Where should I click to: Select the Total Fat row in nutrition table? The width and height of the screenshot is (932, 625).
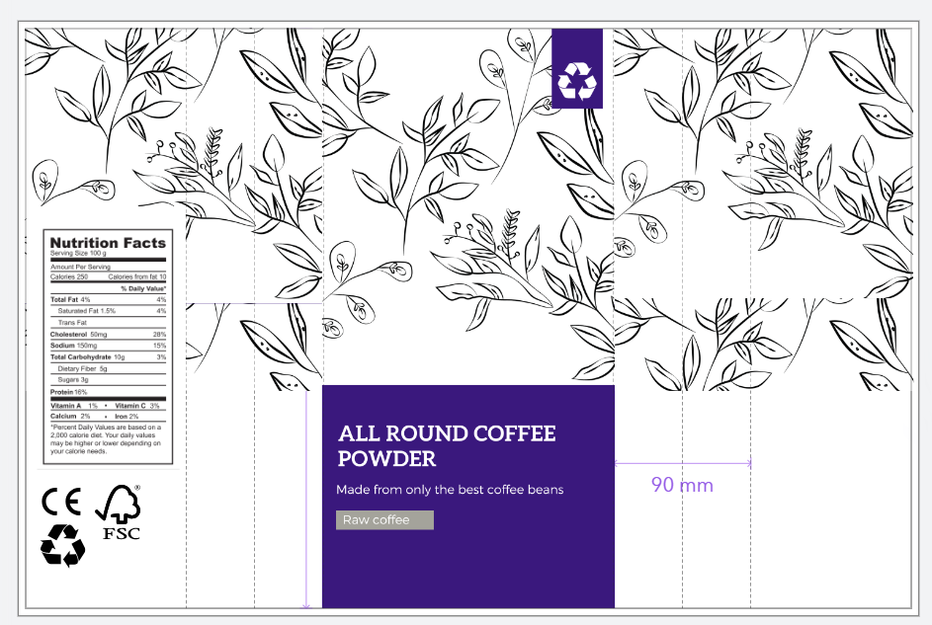[x=69, y=299]
